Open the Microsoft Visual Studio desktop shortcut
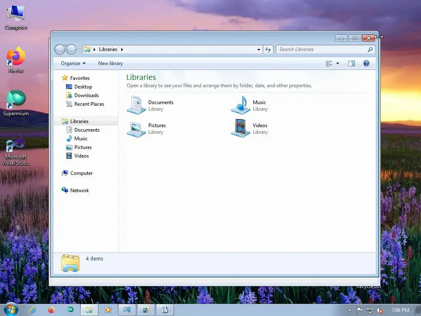The height and width of the screenshot is (316, 421). [x=16, y=152]
